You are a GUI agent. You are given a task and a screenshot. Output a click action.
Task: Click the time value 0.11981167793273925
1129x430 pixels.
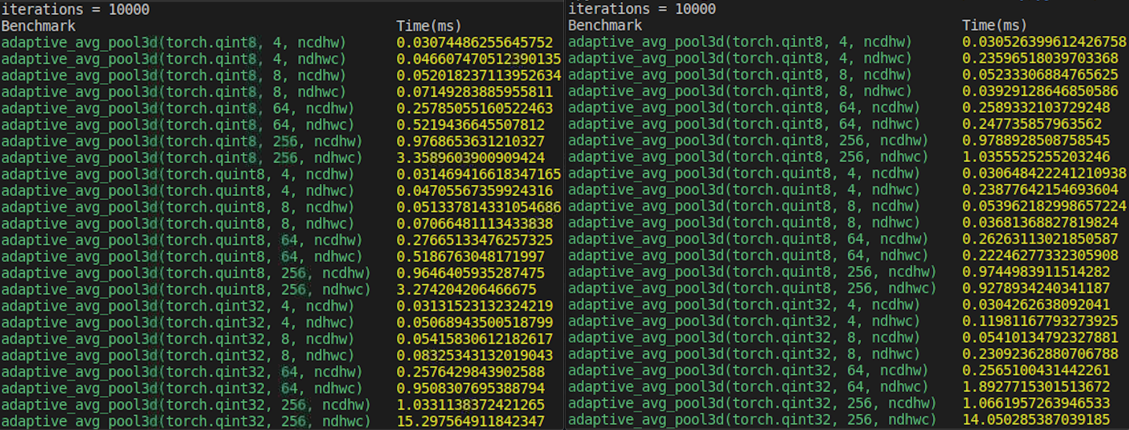1040,321
